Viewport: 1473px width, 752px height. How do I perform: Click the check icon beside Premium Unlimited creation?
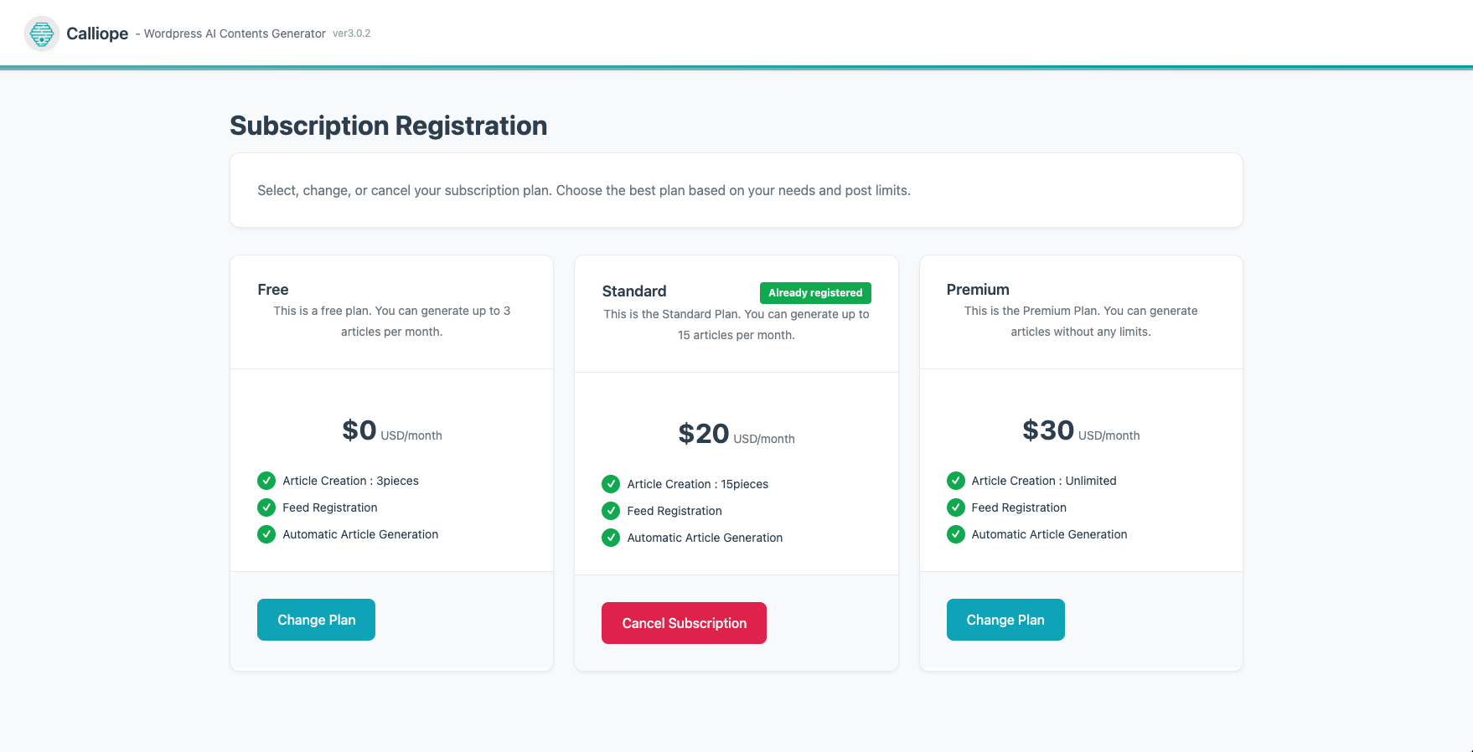click(955, 481)
